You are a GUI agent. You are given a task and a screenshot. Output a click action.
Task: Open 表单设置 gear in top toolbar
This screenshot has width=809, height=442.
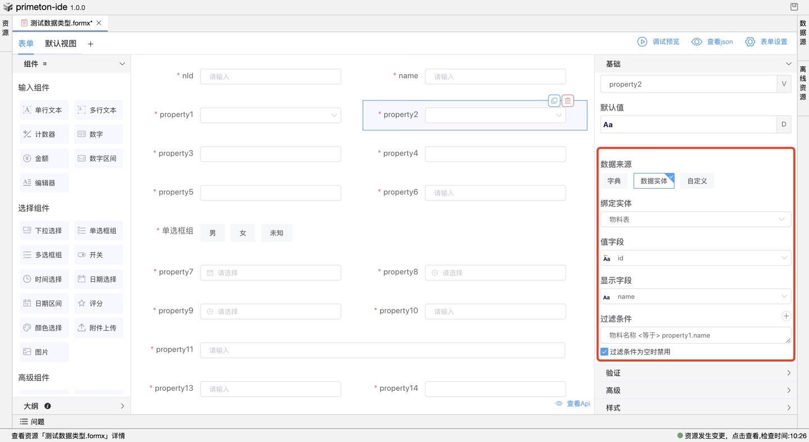point(750,42)
